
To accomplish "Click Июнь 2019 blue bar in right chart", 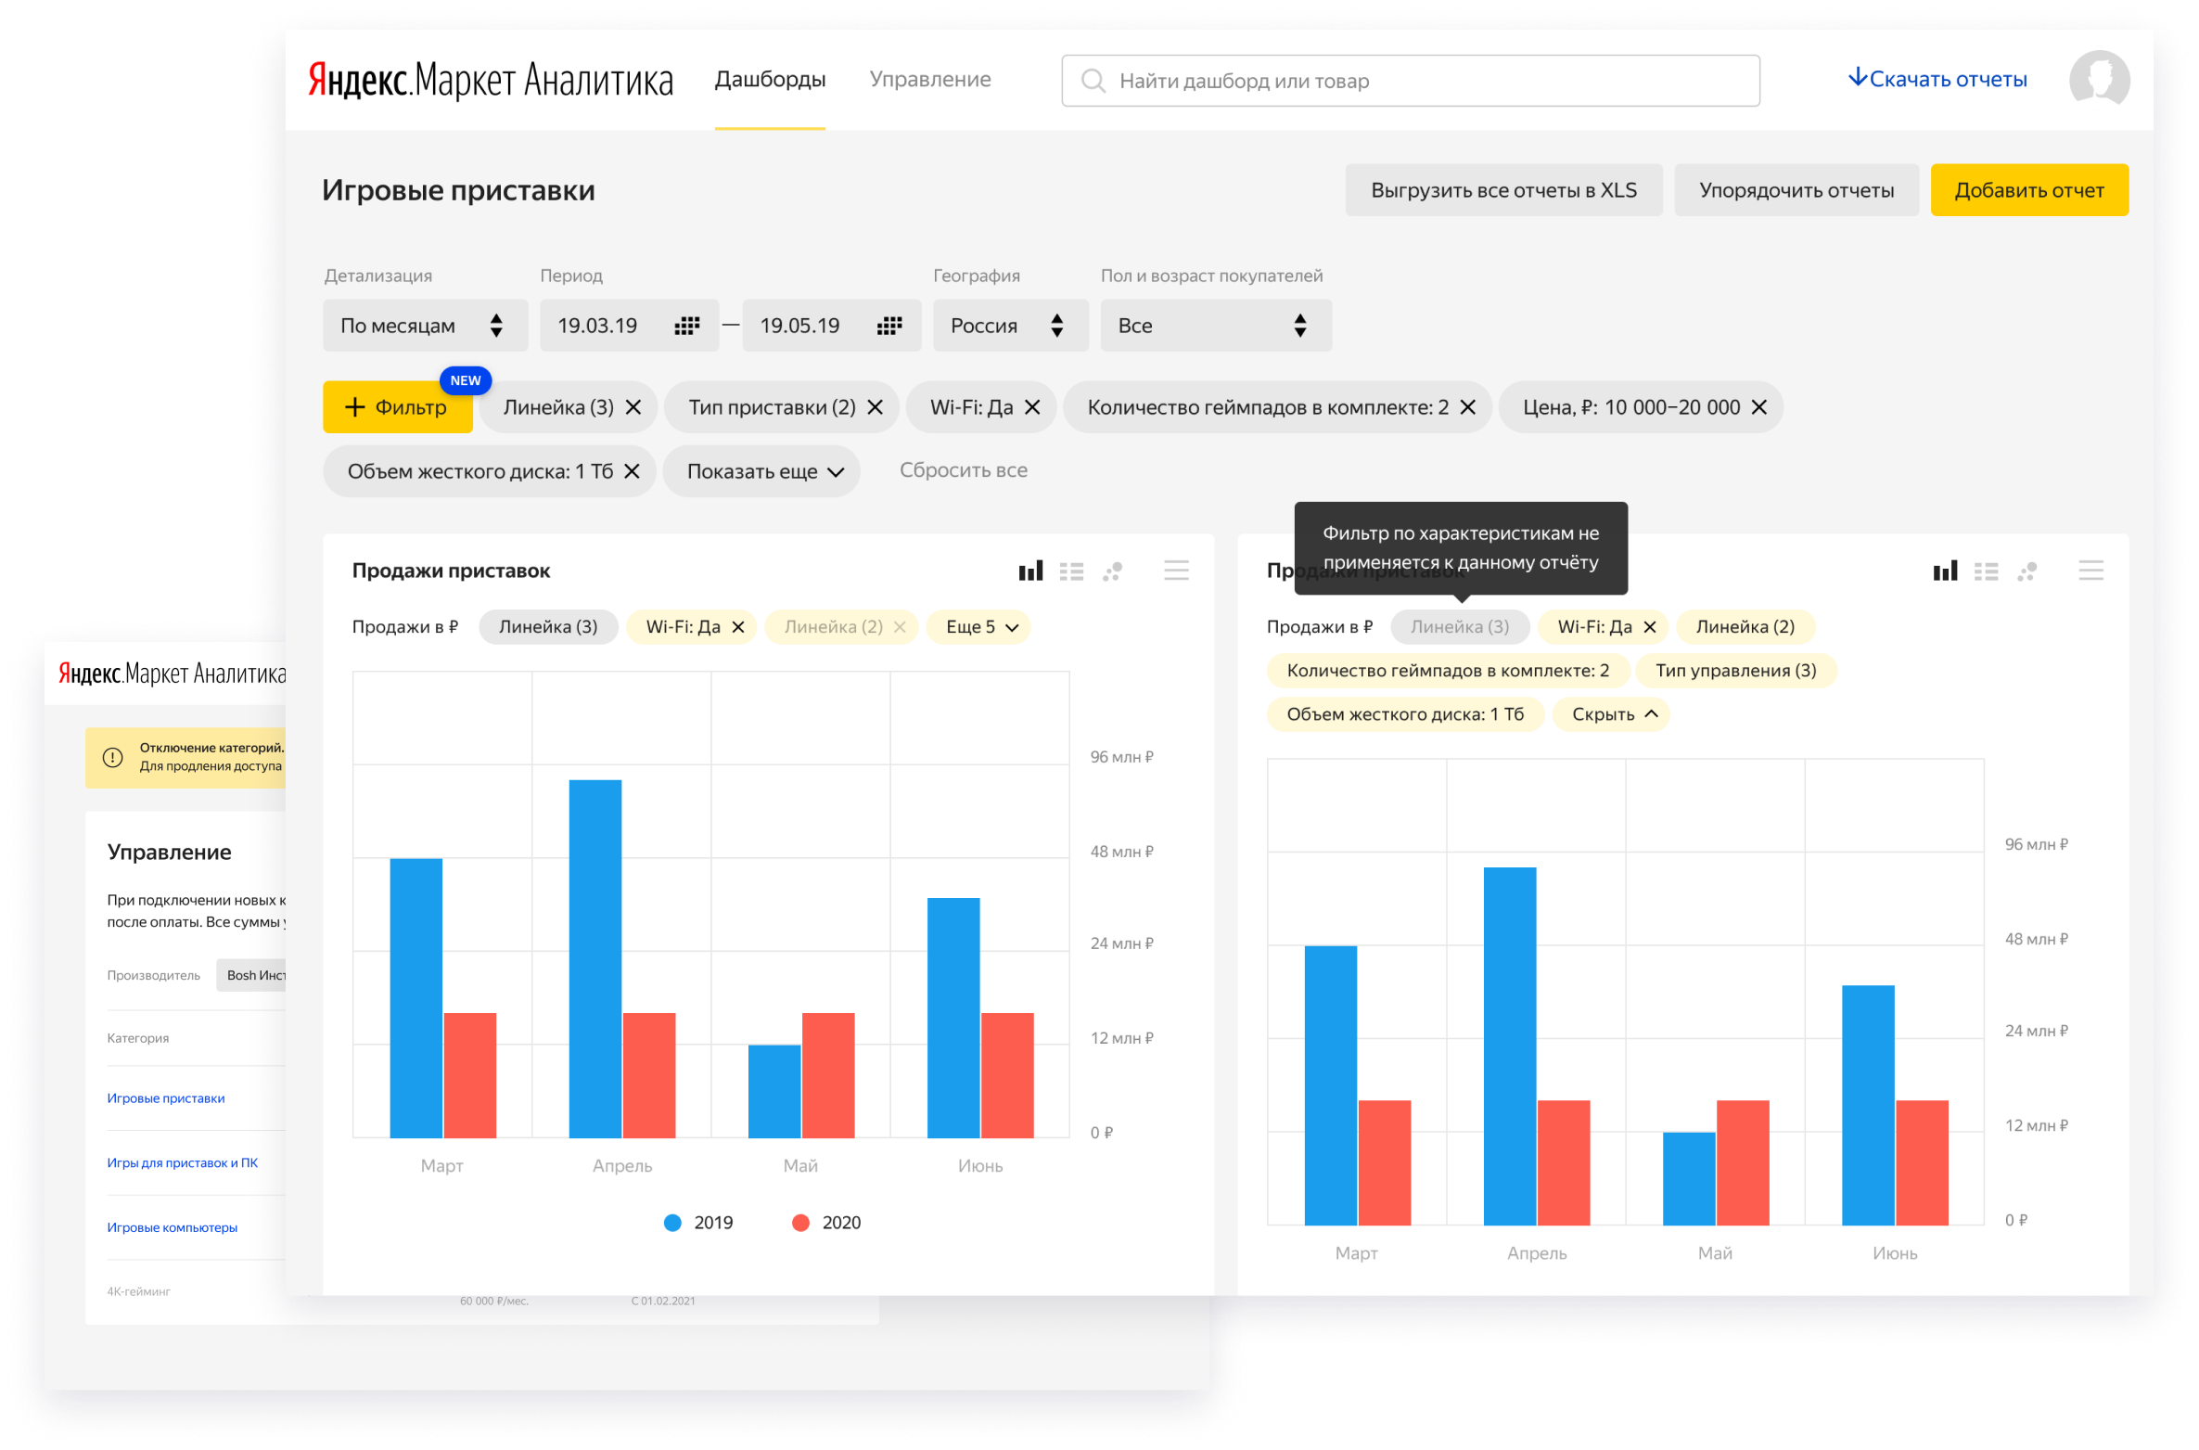I will click(x=1868, y=1105).
